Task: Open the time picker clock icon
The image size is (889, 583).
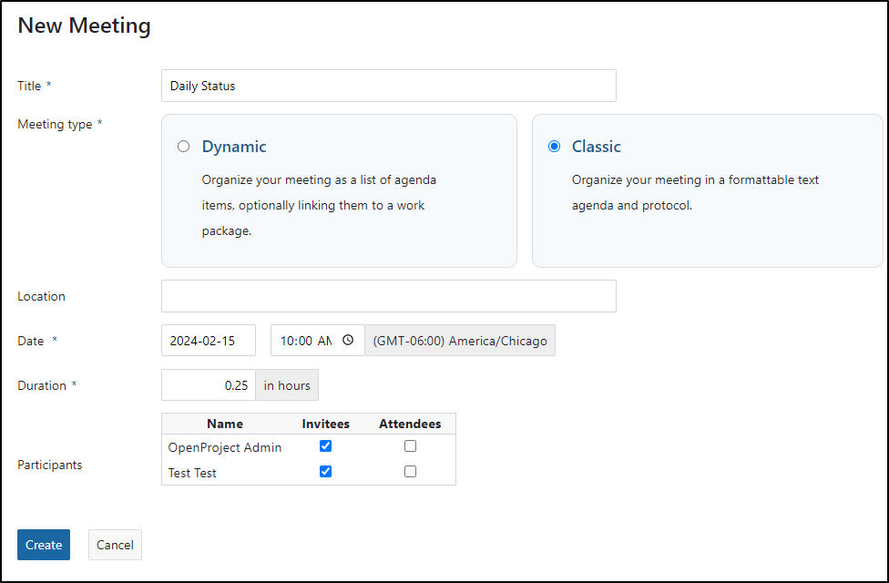Action: (x=348, y=340)
